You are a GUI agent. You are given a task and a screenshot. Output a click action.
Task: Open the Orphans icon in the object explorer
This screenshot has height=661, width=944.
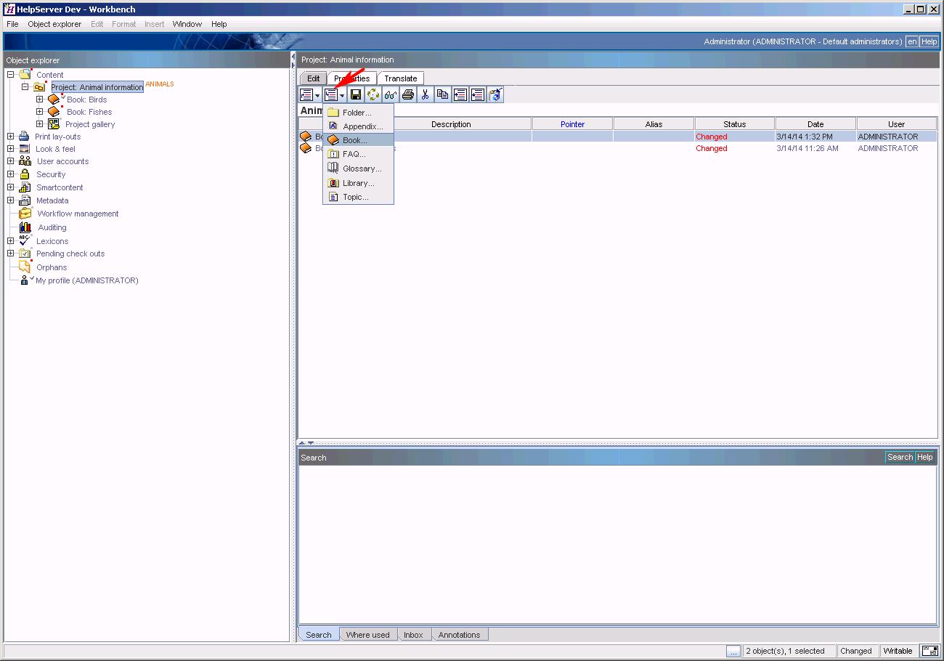click(25, 267)
